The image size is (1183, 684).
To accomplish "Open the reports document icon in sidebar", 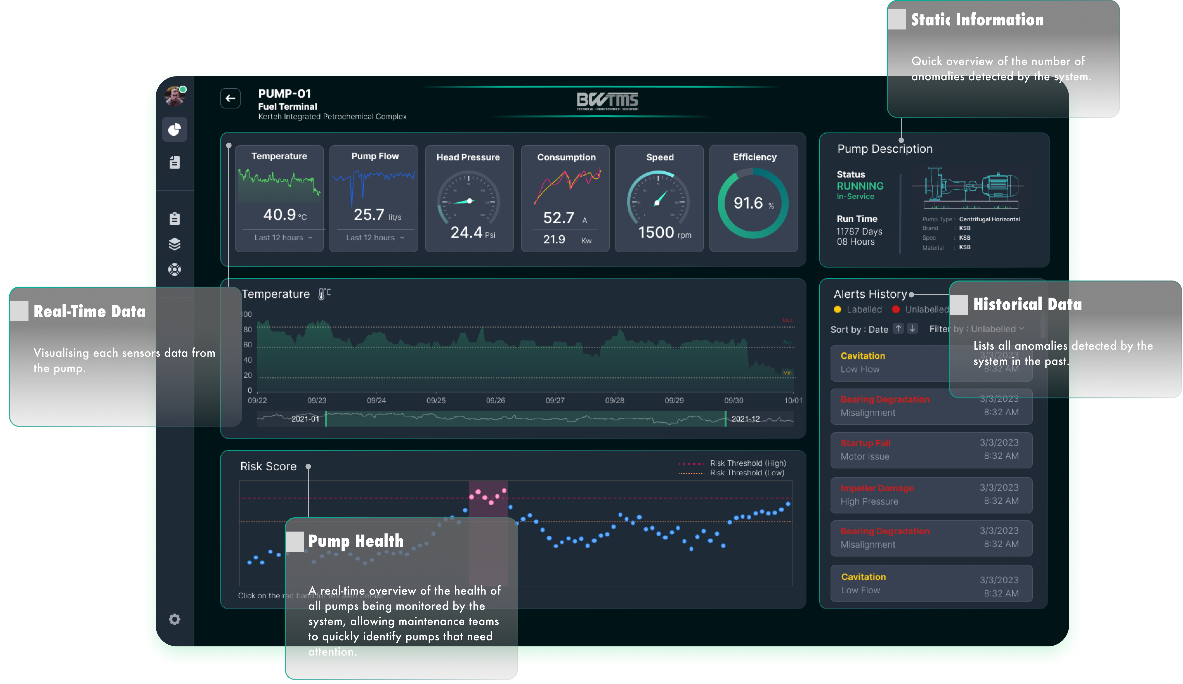I will (175, 162).
